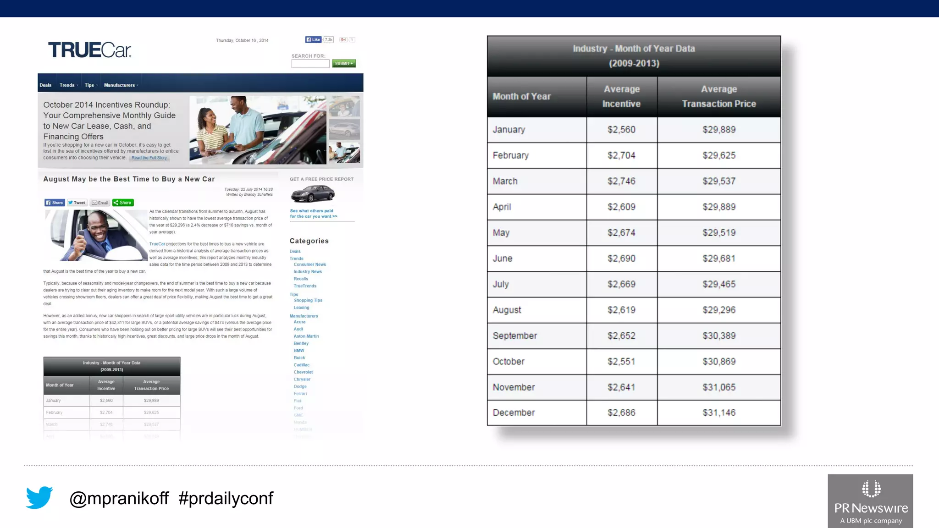
Task: Expand the Trends dropdown menu
Action: pos(69,85)
